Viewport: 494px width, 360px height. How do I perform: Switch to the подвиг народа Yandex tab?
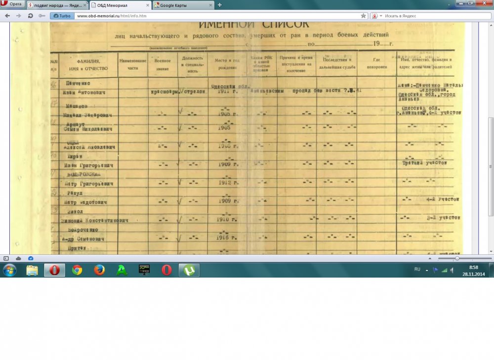point(57,5)
